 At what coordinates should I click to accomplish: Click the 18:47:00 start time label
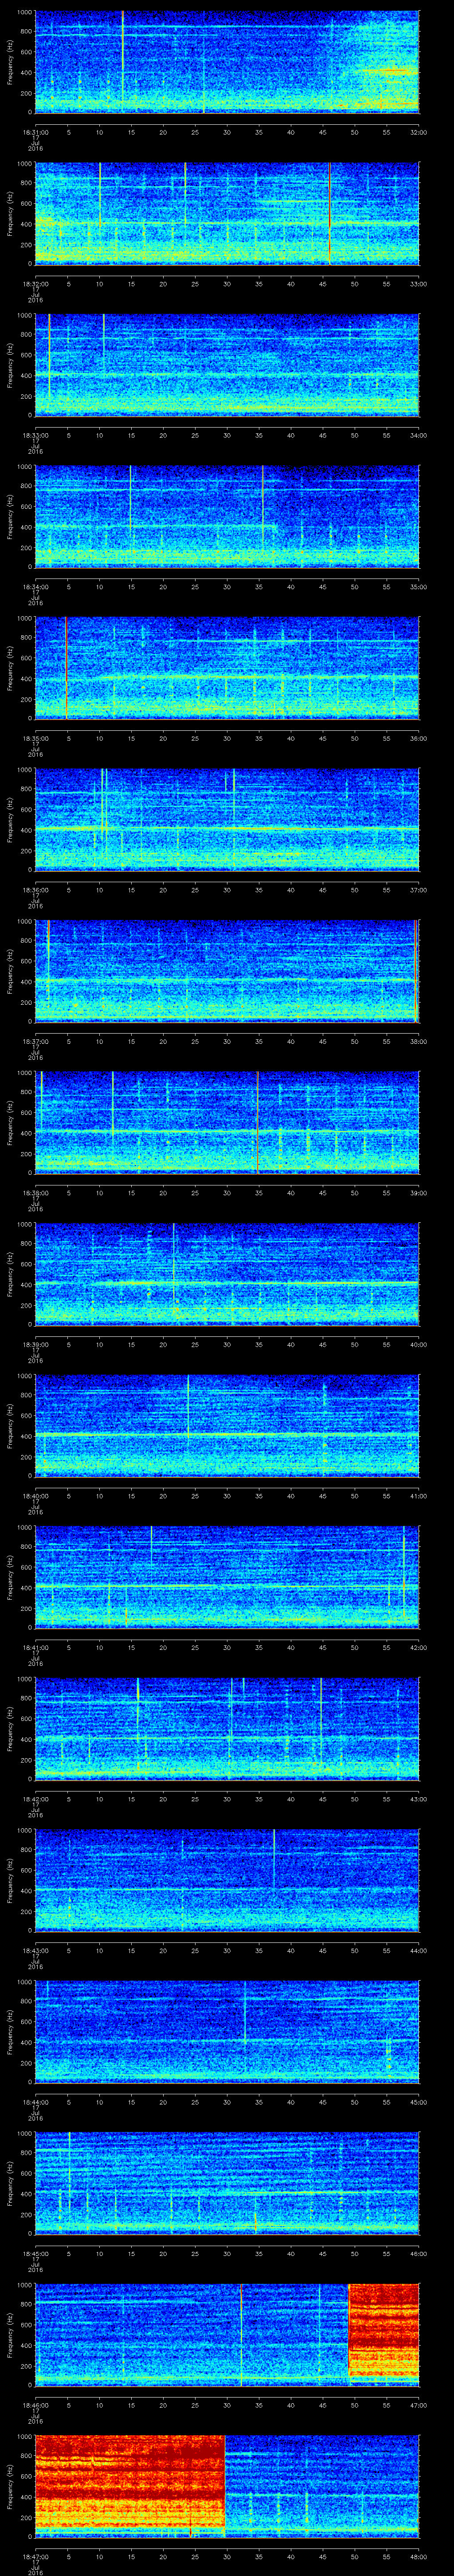(x=36, y=2556)
